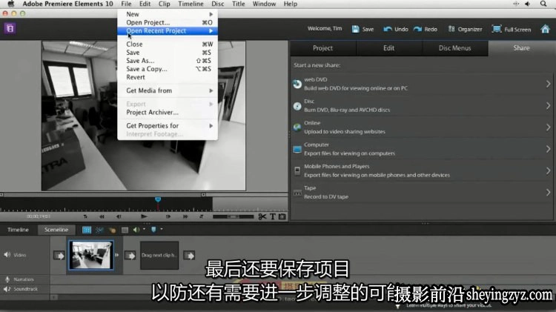Select the office clip thumbnail in sceneline
This screenshot has width=556, height=312.
[x=91, y=255]
